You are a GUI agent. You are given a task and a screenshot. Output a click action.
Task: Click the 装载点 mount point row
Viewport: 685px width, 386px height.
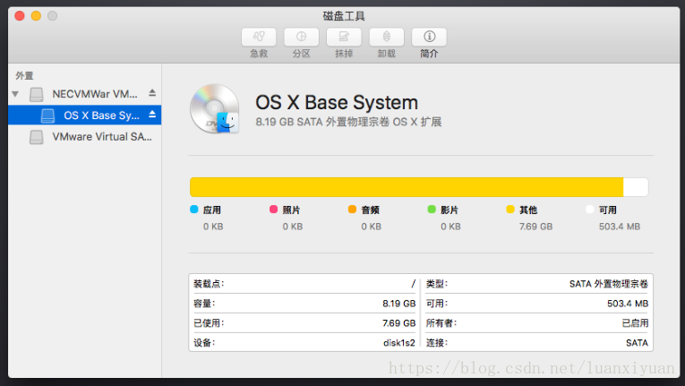click(x=304, y=284)
